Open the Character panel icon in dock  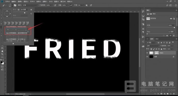(143, 29)
